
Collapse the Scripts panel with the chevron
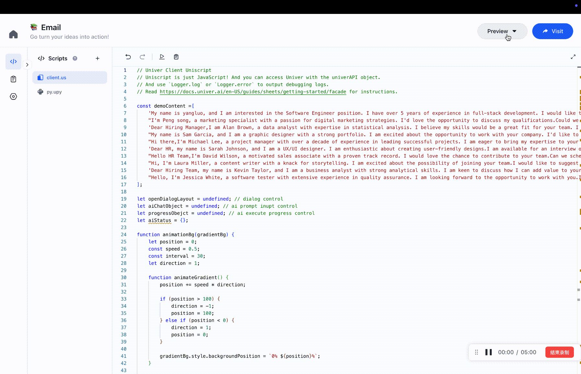click(27, 65)
